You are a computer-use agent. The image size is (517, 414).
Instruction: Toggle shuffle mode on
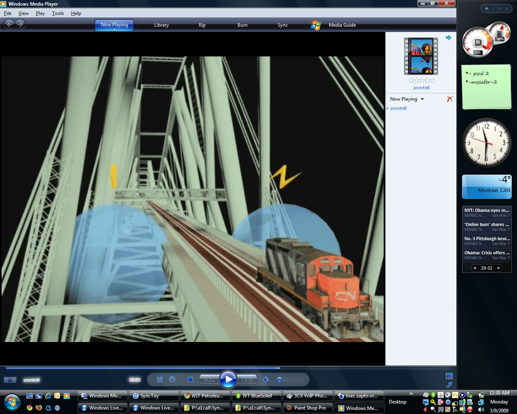(160, 380)
